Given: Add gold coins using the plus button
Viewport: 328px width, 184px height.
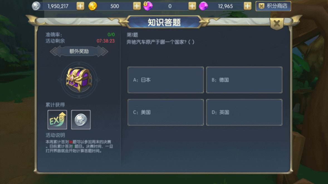Looking at the screenshot, I should tap(137, 6).
